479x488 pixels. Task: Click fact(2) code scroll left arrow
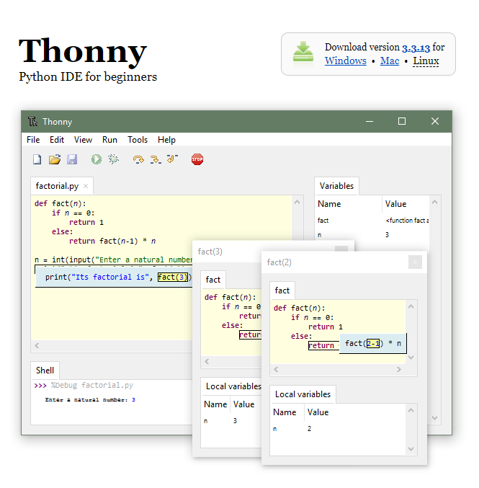click(x=276, y=369)
